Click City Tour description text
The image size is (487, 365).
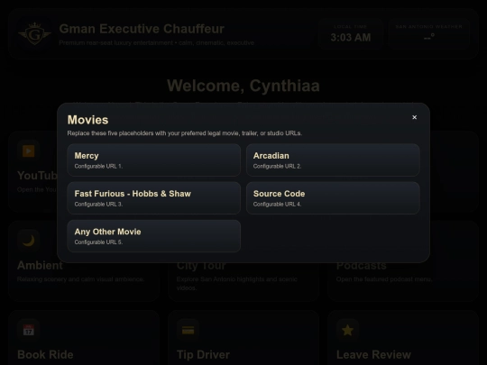(236, 283)
